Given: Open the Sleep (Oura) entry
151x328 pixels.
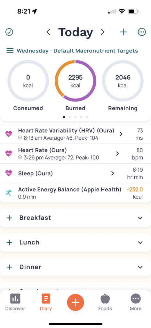Looking at the screenshot, I should point(75,173).
